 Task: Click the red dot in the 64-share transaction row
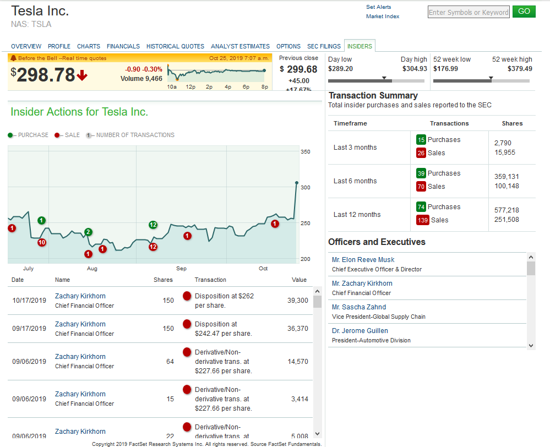[x=187, y=352]
